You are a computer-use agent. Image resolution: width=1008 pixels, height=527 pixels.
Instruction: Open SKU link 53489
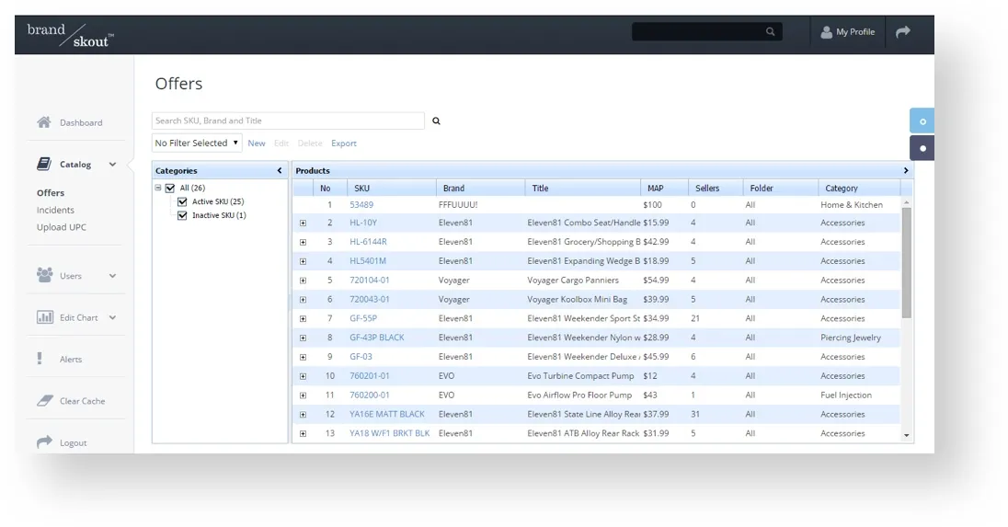pyautogui.click(x=361, y=205)
